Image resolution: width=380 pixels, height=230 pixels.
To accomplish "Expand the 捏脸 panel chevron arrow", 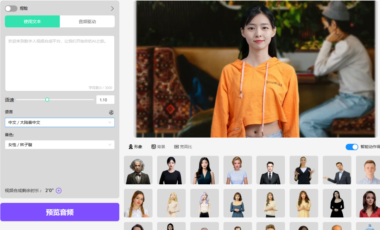I will (x=112, y=8).
